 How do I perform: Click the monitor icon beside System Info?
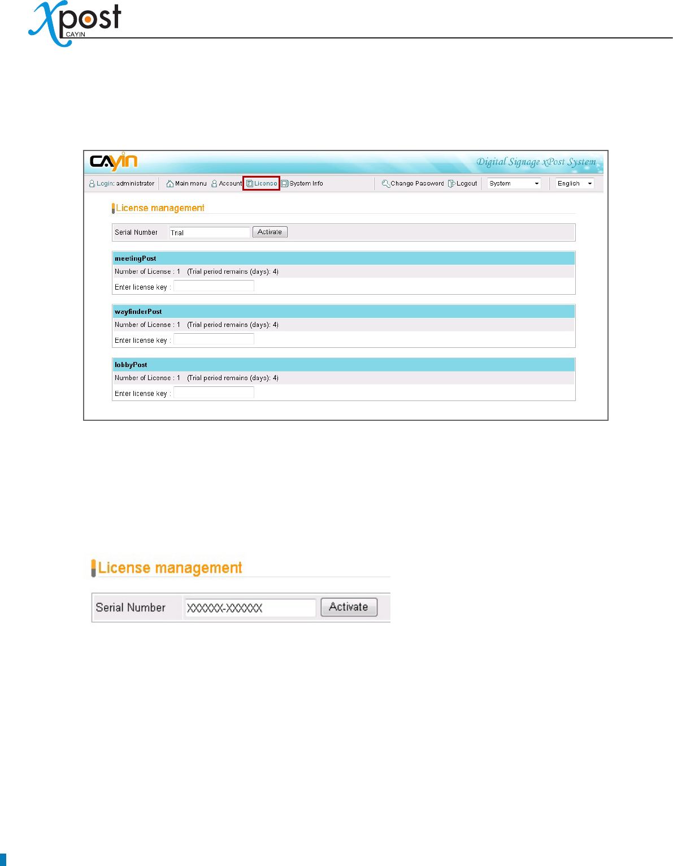pos(285,183)
